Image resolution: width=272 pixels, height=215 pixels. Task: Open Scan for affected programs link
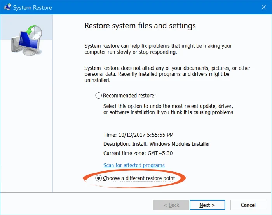[x=134, y=165]
